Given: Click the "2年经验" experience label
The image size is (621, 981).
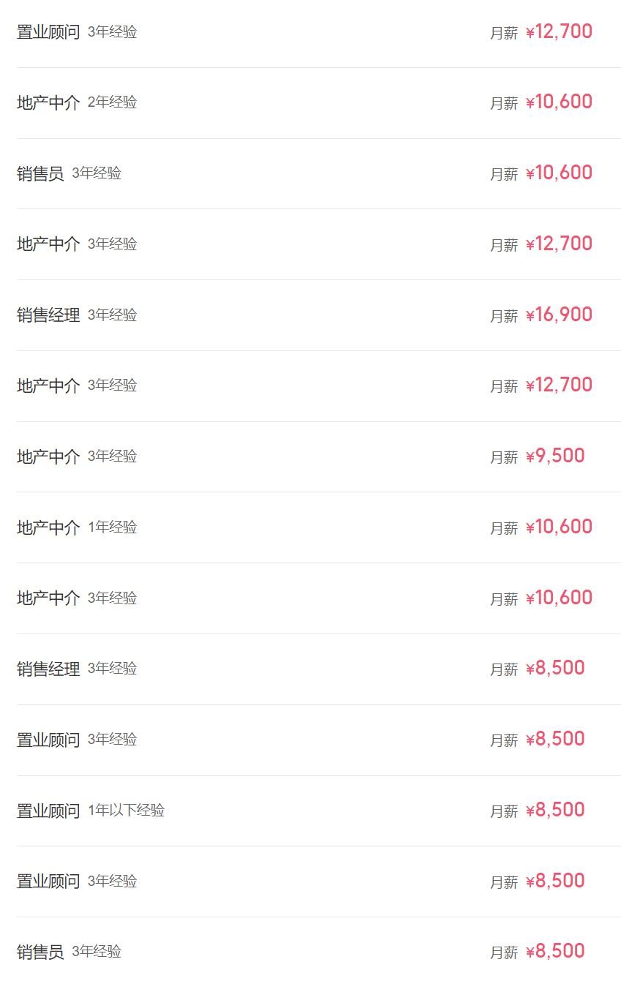Looking at the screenshot, I should [x=112, y=102].
